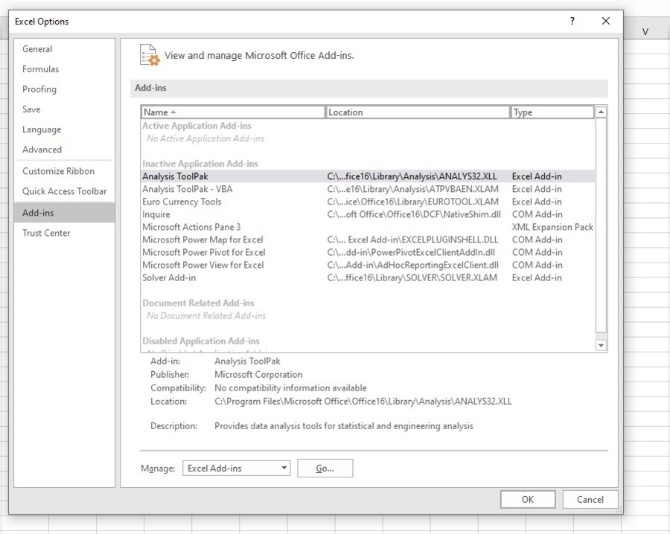Click the add-ins list scroll down arrow
Viewport: 670px width, 534px height.
pos(601,345)
